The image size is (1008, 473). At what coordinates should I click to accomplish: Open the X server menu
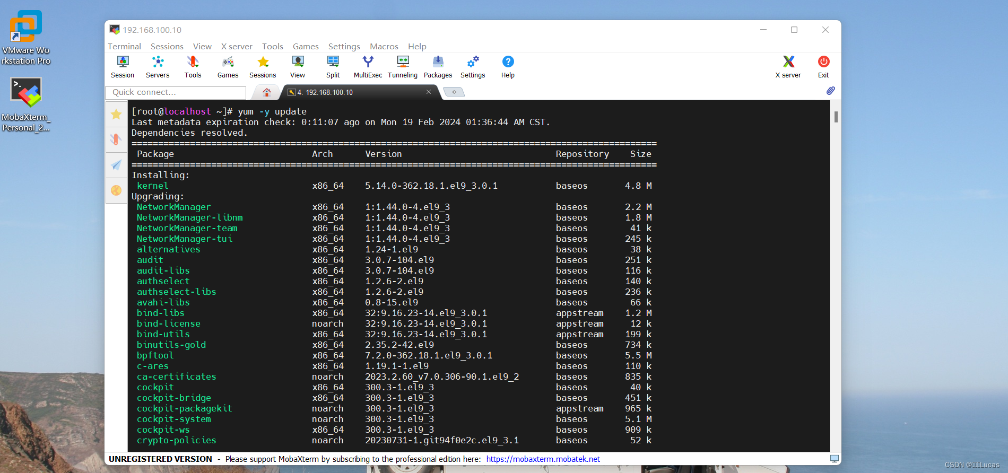(237, 47)
